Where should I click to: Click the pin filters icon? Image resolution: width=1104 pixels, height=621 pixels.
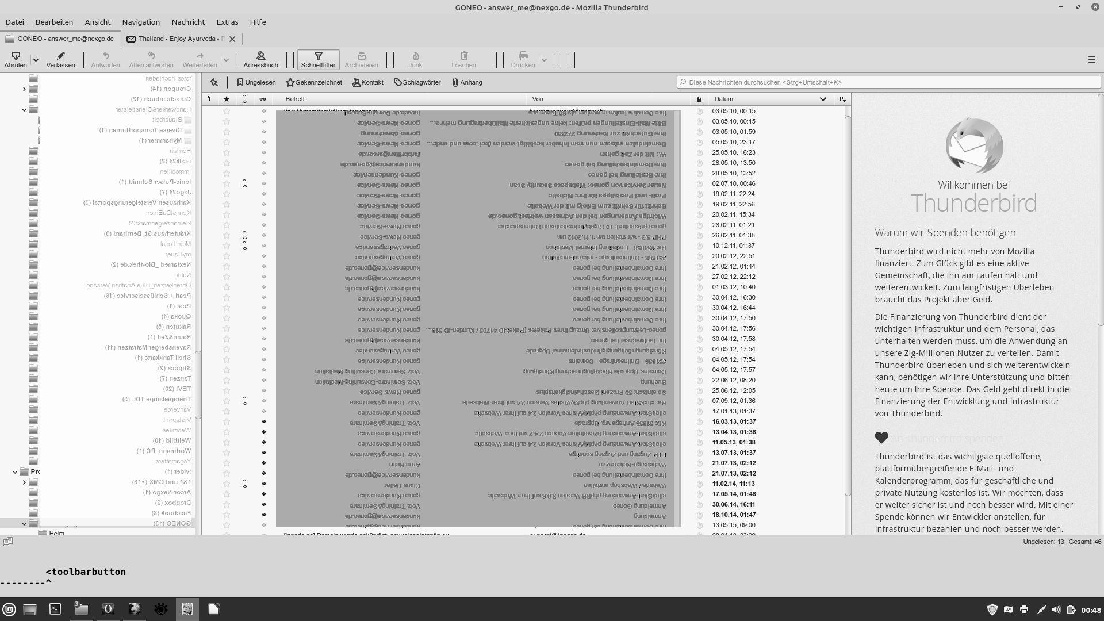214,82
